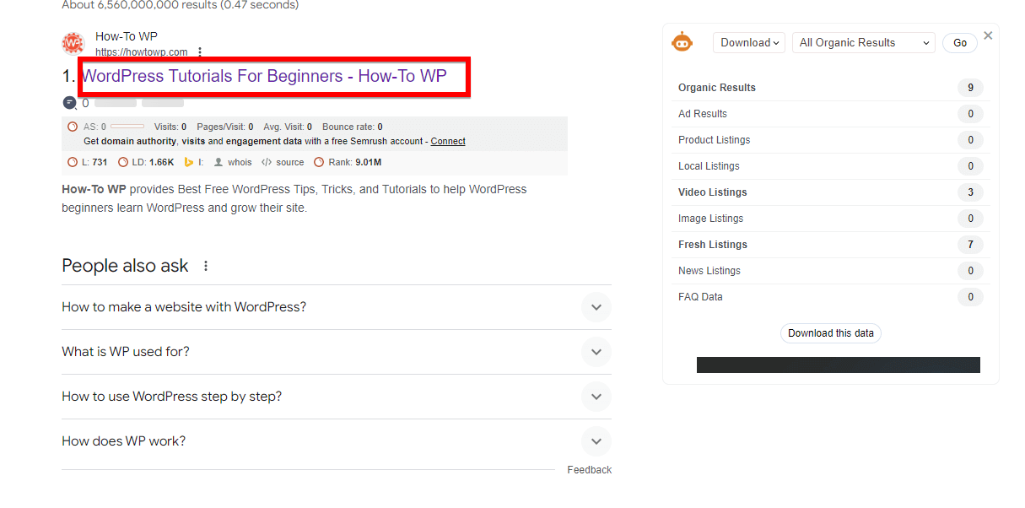Screen dimensions: 1025x508
Task: Open the three-dot menu beside howtowp.com URL
Action: click(x=200, y=52)
